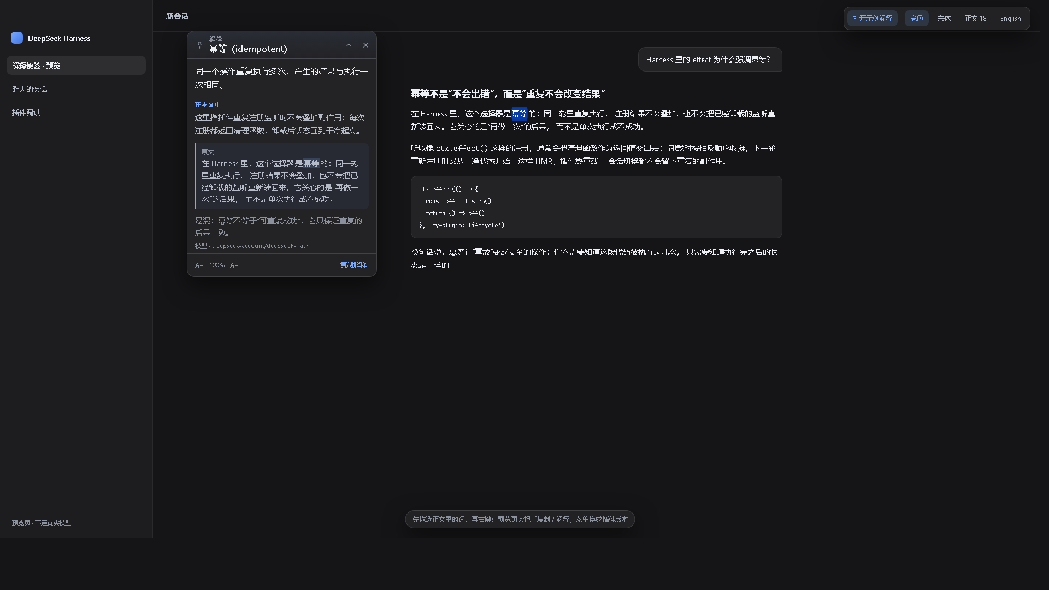Click the bottom hint 先拖选正文里的词
The image size is (1049, 590).
pyautogui.click(x=520, y=520)
